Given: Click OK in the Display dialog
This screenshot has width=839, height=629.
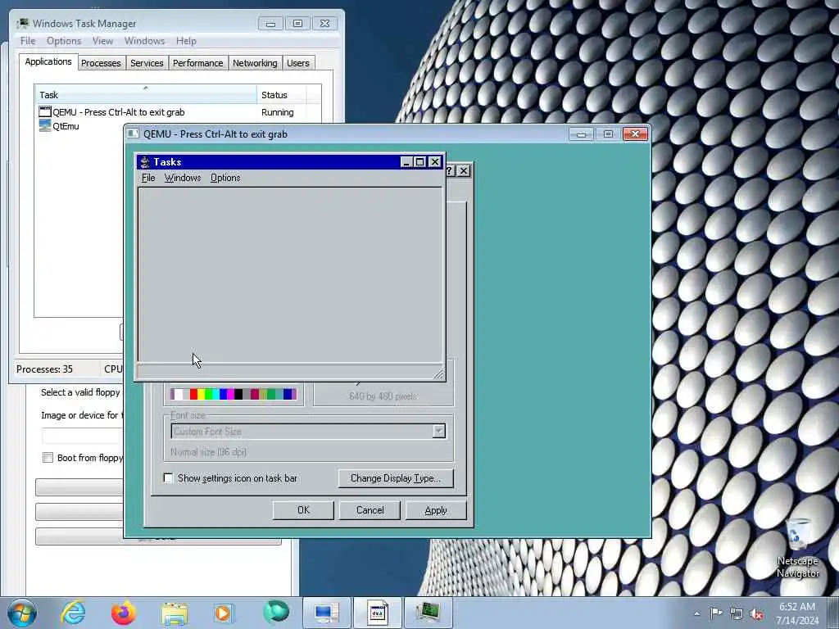Looking at the screenshot, I should click(x=303, y=510).
